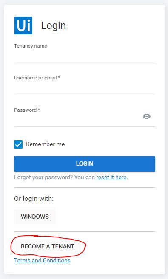The image size is (168, 279).
Task: Click the Login heading text
Action: (54, 25)
